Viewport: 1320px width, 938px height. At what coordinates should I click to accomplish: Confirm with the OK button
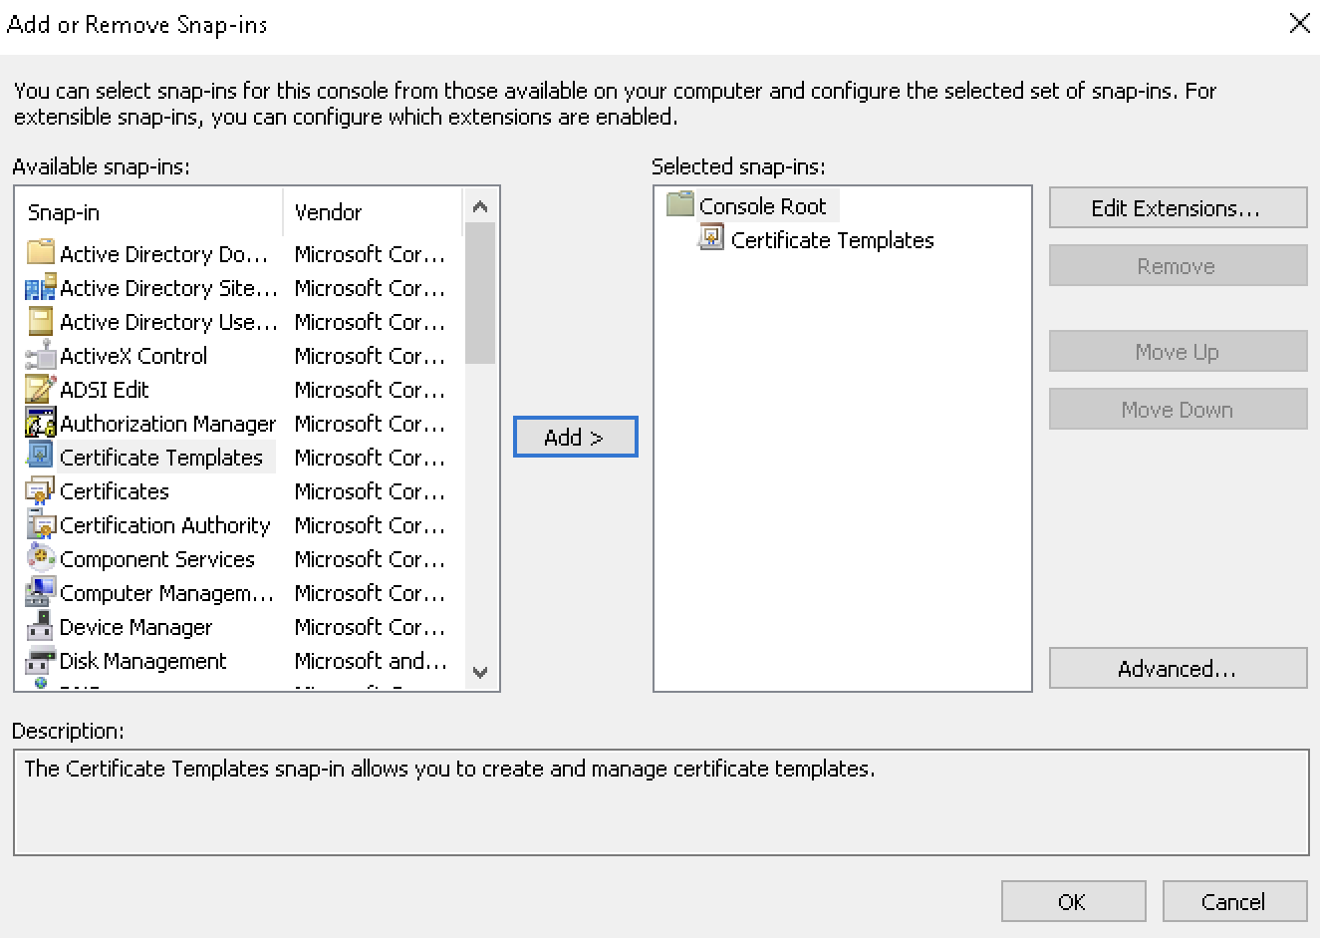coord(1073,902)
